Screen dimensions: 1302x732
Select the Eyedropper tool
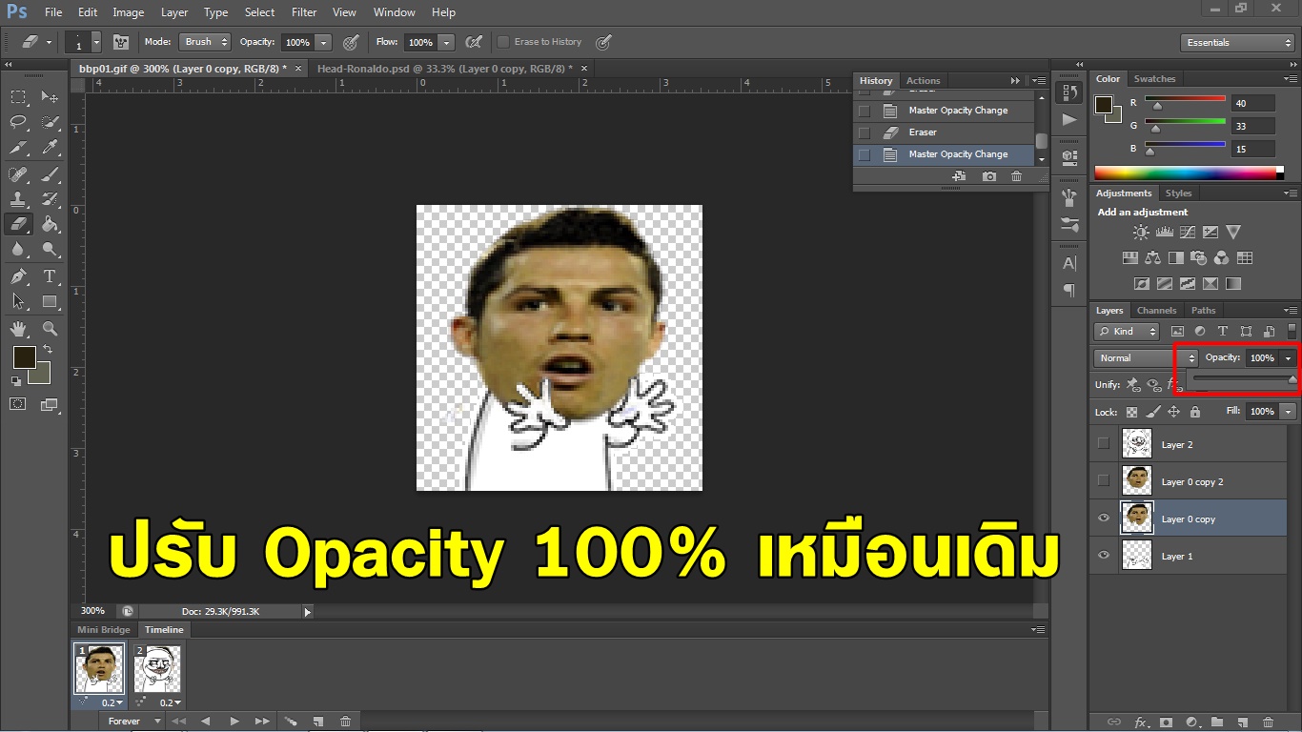[50, 148]
